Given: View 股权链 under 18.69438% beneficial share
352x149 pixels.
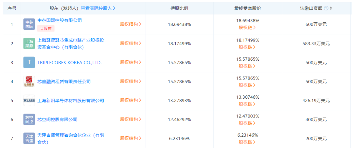Looking at the screenshot, I should 247,28.
